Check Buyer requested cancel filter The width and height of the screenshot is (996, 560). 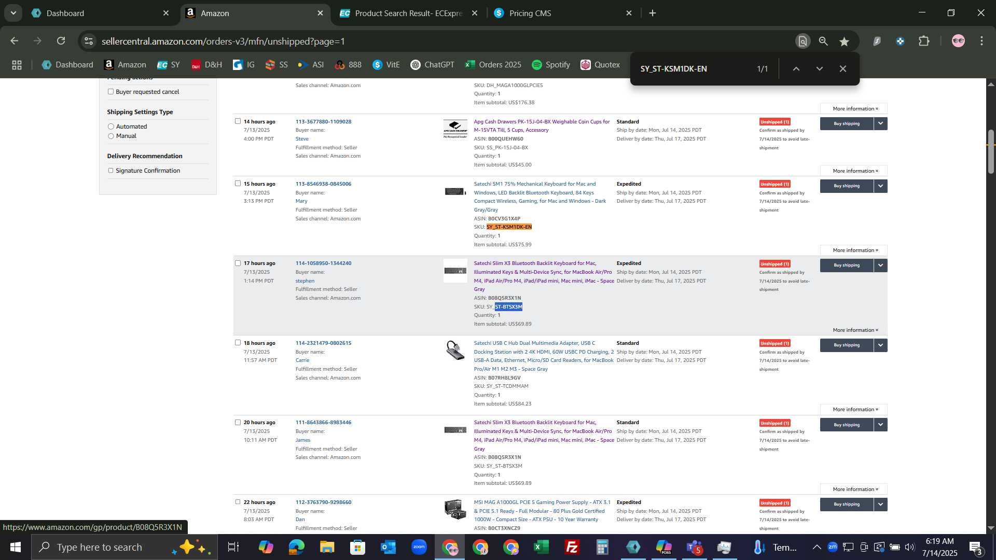click(x=110, y=92)
